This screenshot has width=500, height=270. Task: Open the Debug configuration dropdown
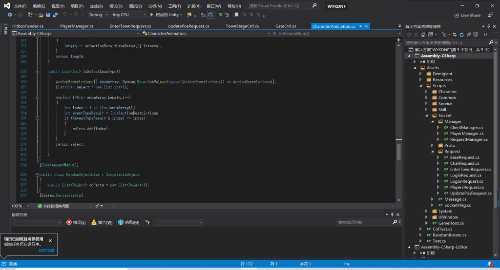pos(98,15)
